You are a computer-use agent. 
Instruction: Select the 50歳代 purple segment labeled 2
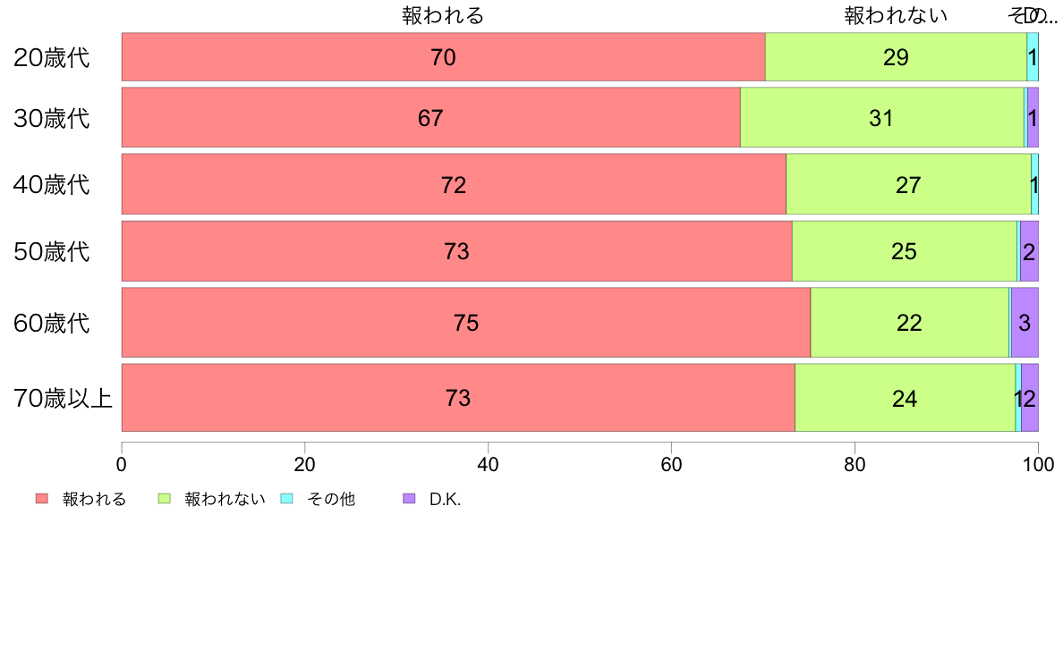tap(1029, 250)
